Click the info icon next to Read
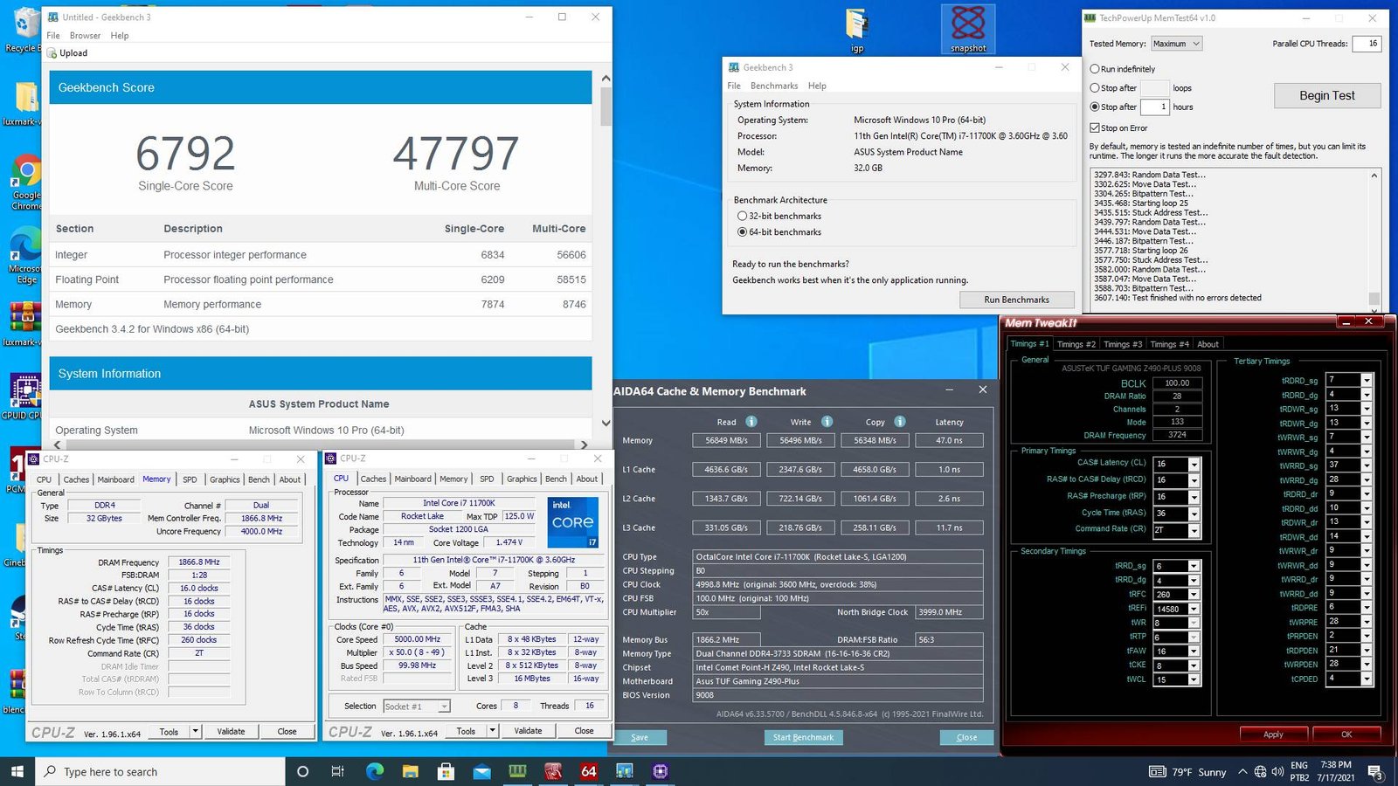Screen dimensions: 1398x786 click(x=751, y=422)
